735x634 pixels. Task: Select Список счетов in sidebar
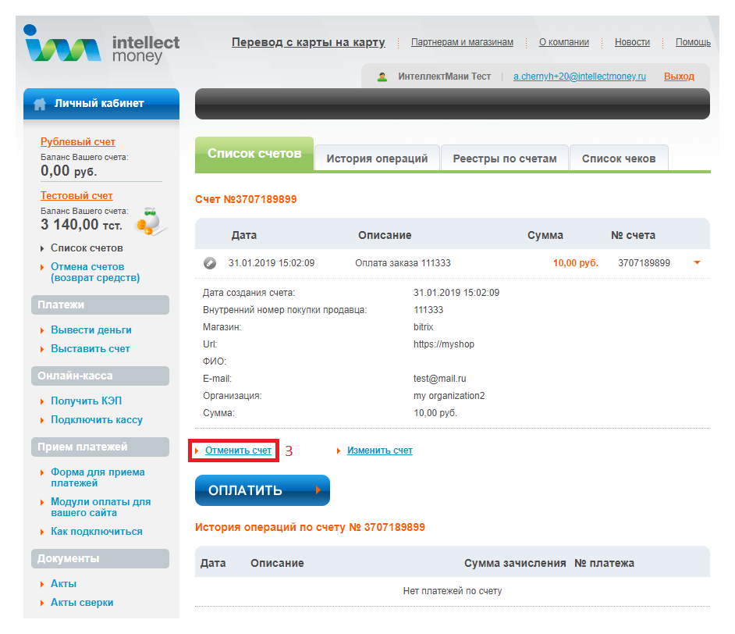click(87, 248)
